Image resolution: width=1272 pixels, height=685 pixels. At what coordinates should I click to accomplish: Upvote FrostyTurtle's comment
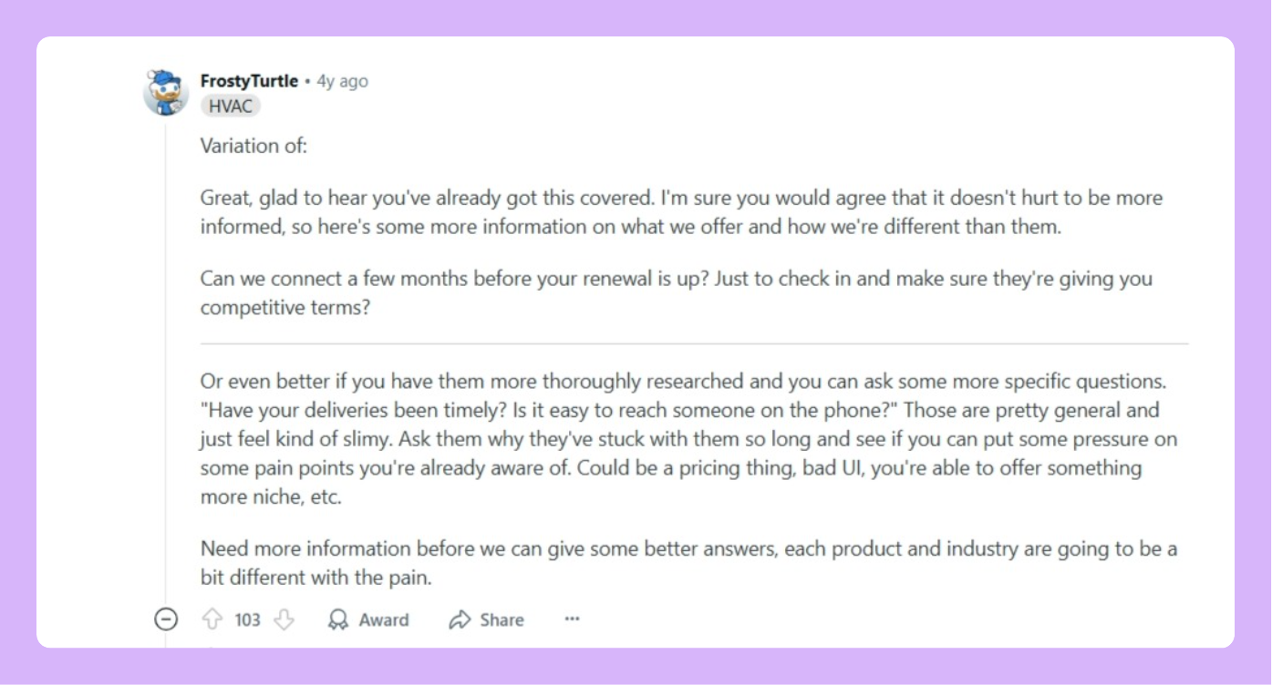(212, 620)
